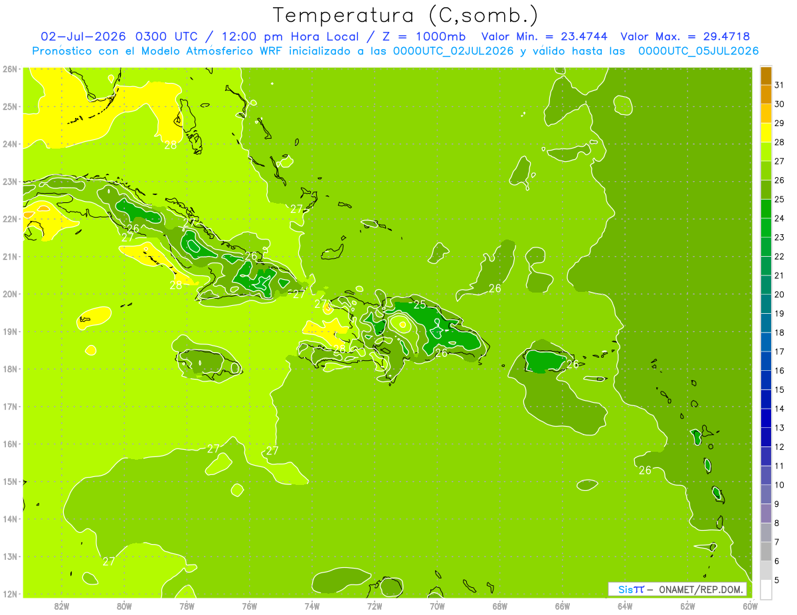Click the white color bar segment below 5
The height and width of the screenshot is (615, 797).
(766, 589)
